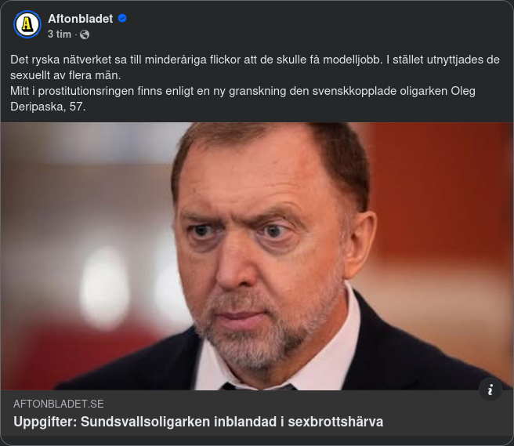Screen dimensions: 514x446
Task: Click the word 'Uppgifter:' in the link card
Action: (43, 422)
